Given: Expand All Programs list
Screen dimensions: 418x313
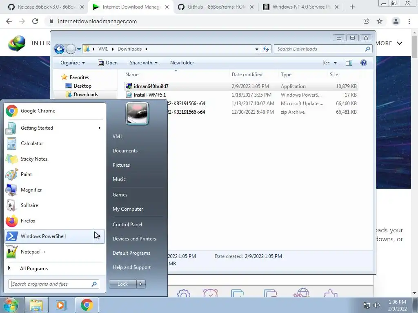Looking at the screenshot, I should (x=34, y=269).
